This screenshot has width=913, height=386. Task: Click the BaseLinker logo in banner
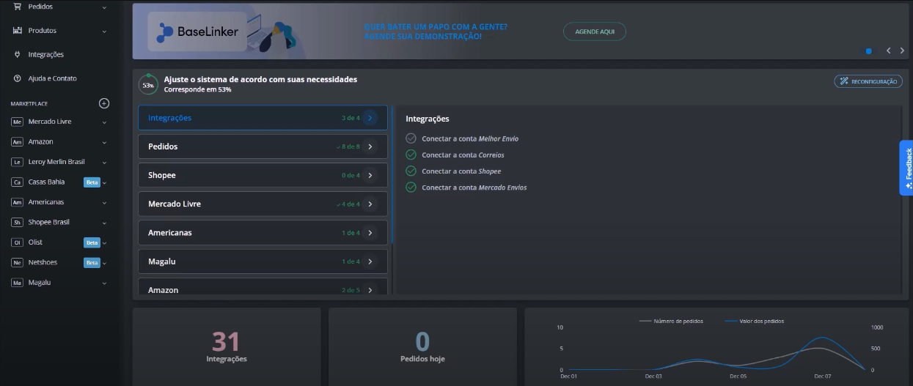point(198,31)
